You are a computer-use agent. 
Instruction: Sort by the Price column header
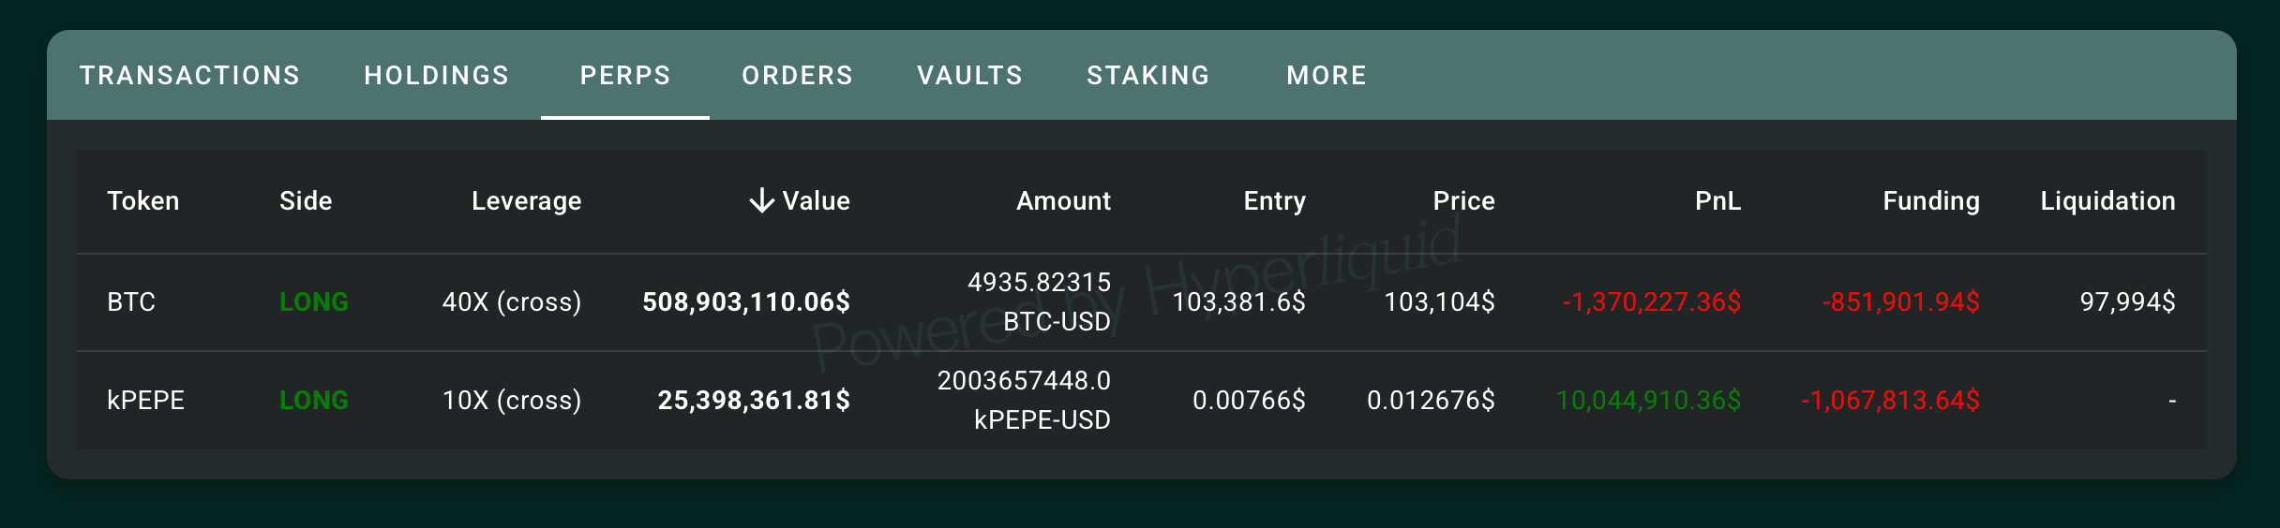[1463, 201]
